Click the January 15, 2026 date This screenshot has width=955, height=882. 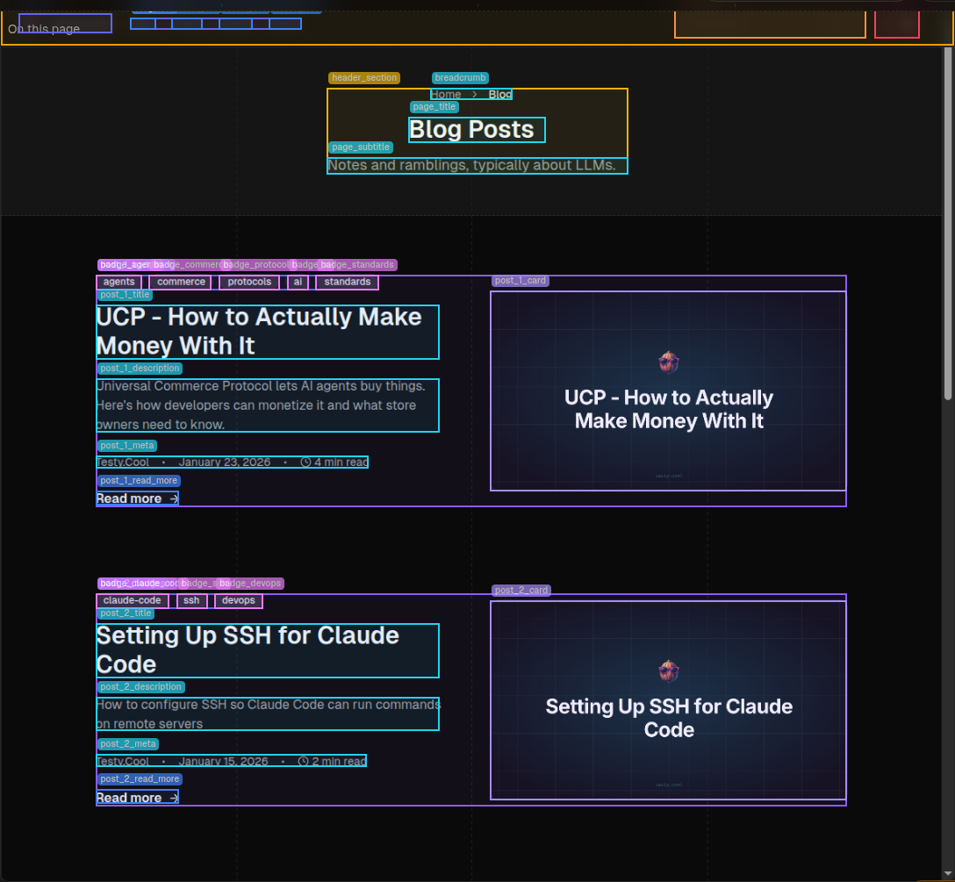coord(223,762)
